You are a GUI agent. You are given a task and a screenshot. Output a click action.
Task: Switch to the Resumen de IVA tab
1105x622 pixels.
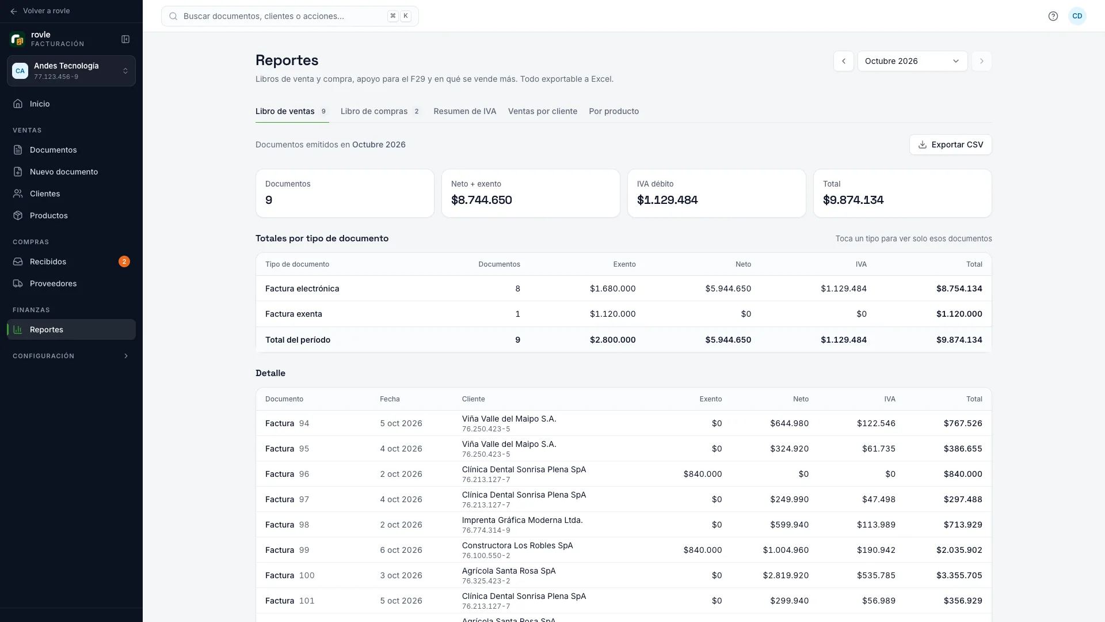pos(465,111)
